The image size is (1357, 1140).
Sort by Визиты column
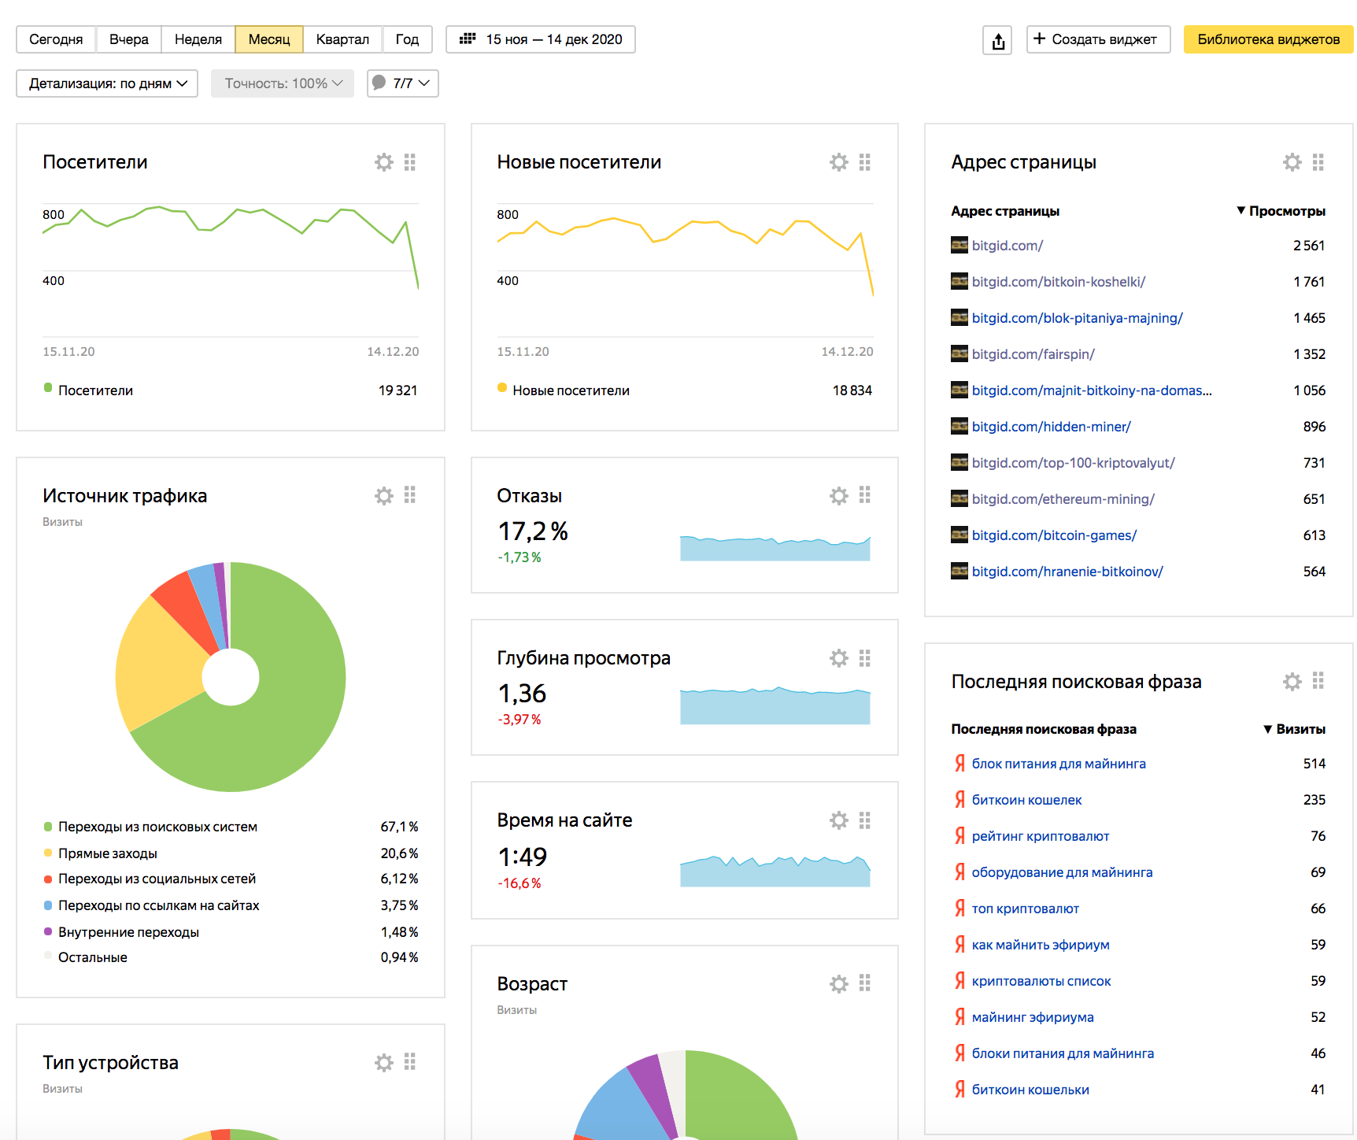coord(1294,729)
